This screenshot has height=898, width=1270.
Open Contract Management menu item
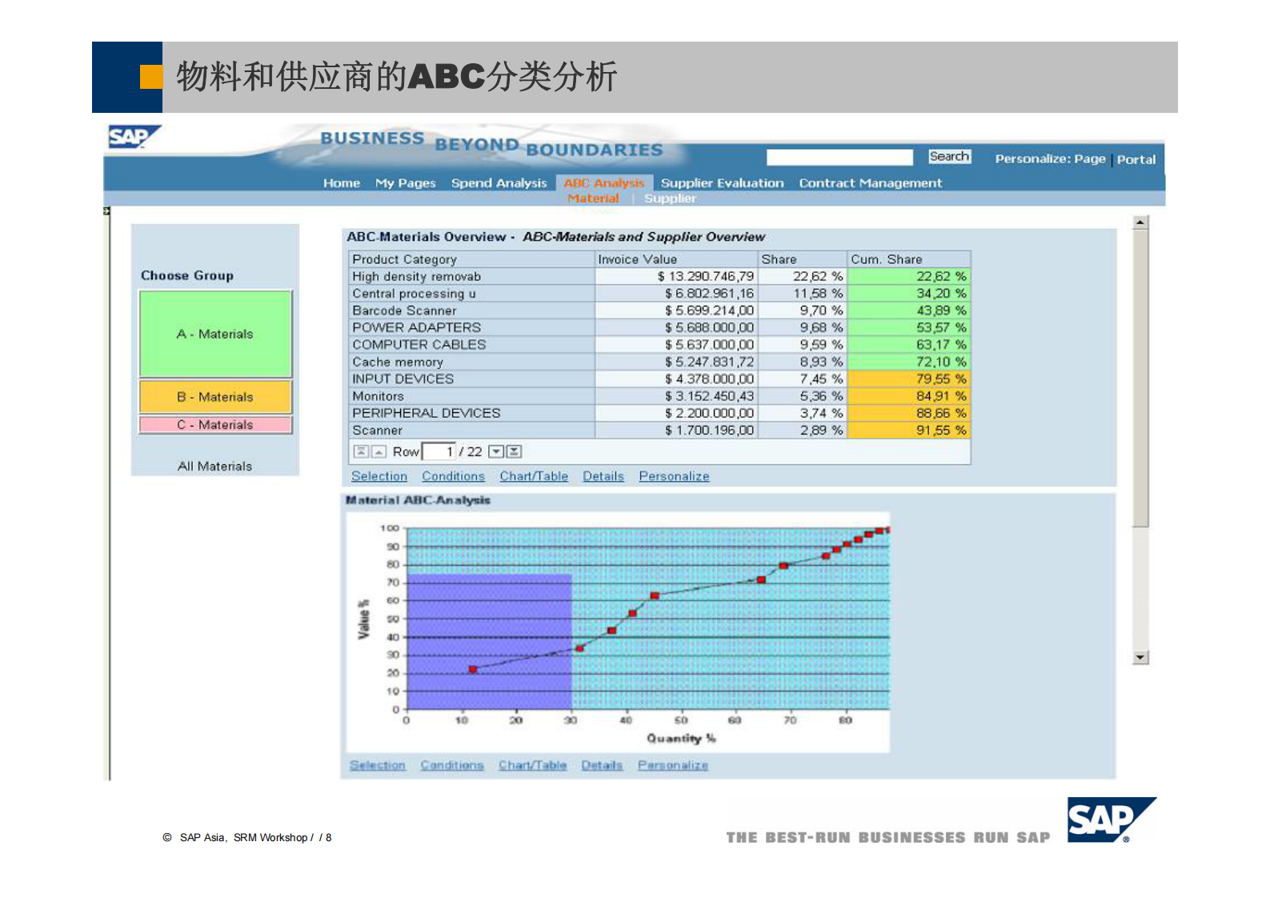870,183
